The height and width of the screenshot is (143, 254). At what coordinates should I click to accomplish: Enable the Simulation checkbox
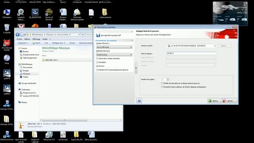coord(97,62)
